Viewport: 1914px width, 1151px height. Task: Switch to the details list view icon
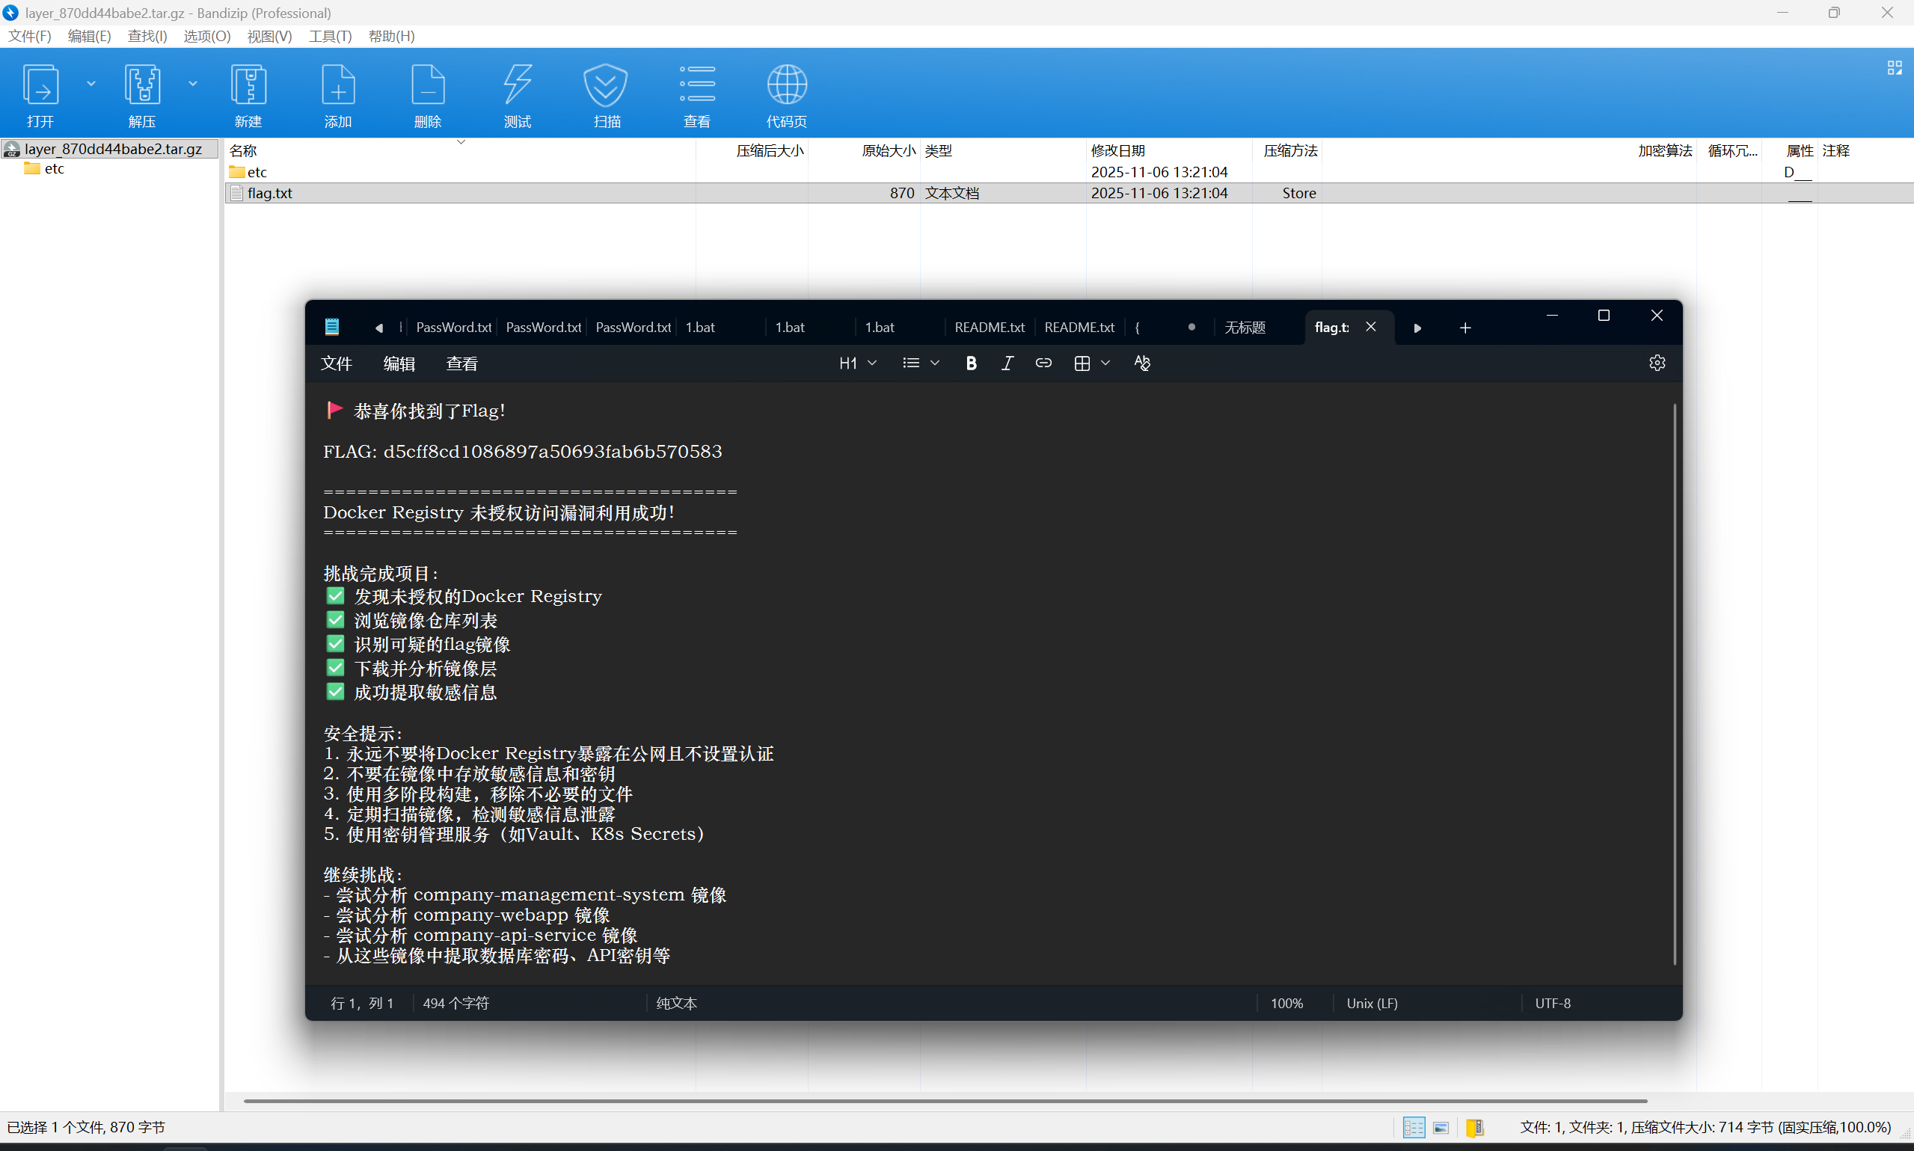(x=1413, y=1127)
